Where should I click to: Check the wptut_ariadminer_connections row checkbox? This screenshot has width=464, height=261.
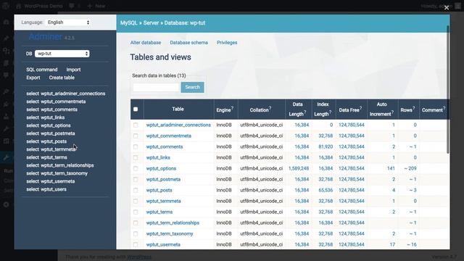(x=136, y=125)
